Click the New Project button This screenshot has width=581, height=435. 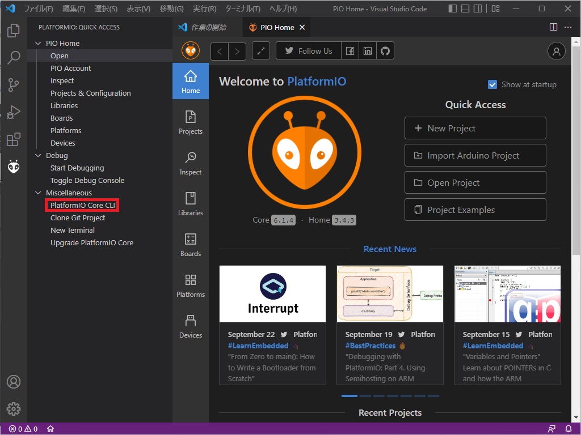[475, 128]
